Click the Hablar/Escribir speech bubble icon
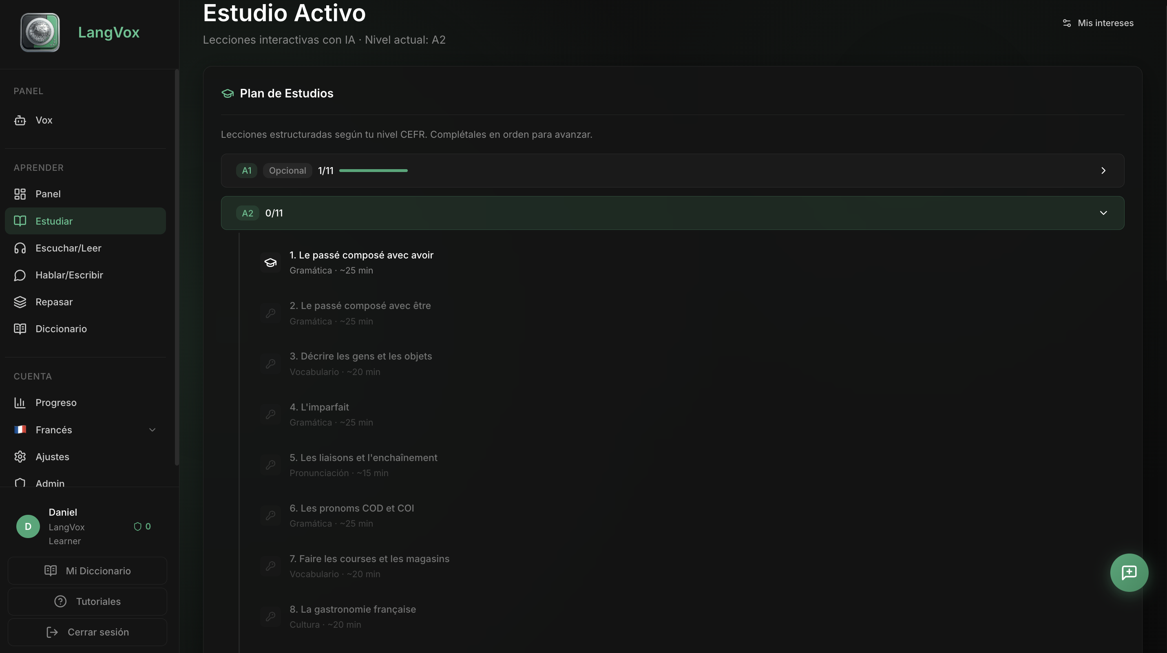The height and width of the screenshot is (653, 1167). point(20,275)
